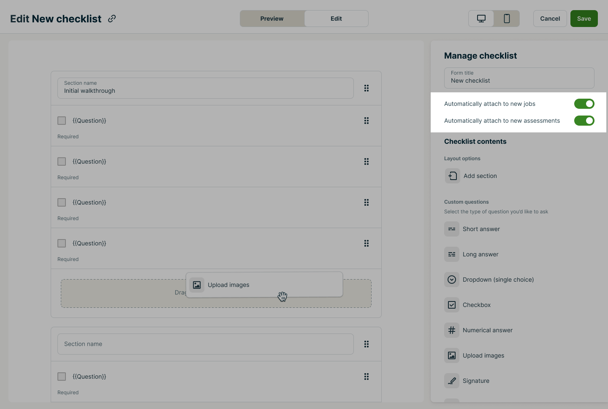The width and height of the screenshot is (608, 409).
Task: Switch to mobile view icon
Action: coord(507,19)
